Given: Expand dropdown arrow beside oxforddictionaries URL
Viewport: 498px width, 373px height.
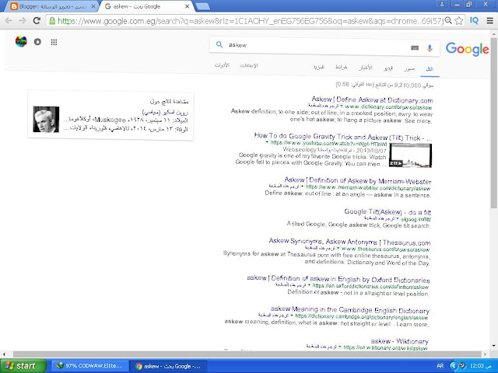Looking at the screenshot, I should (309, 285).
